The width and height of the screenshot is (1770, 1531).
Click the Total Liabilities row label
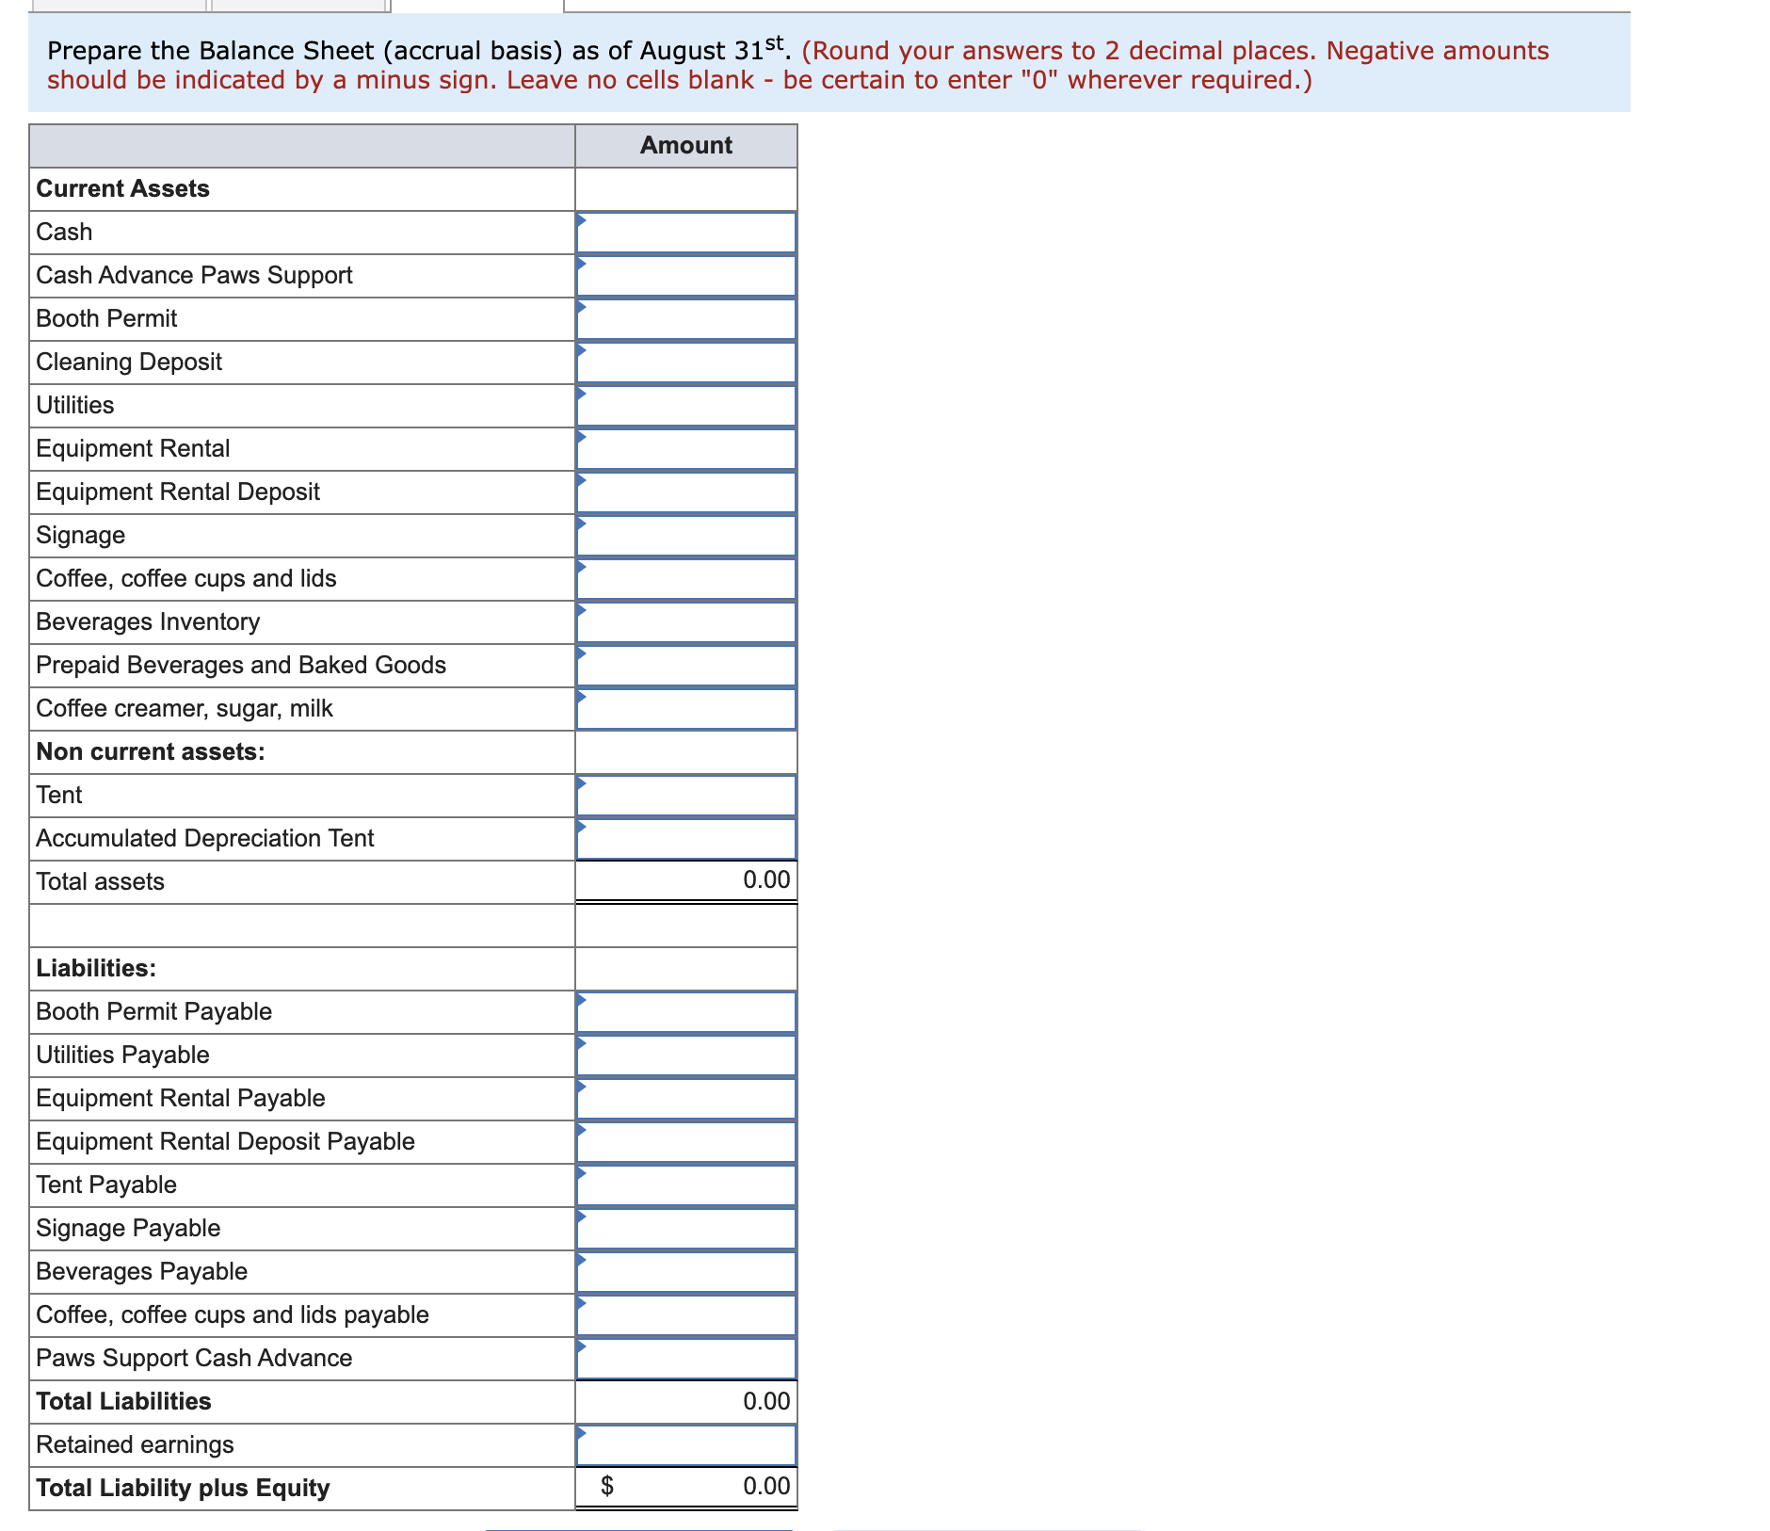click(123, 1401)
